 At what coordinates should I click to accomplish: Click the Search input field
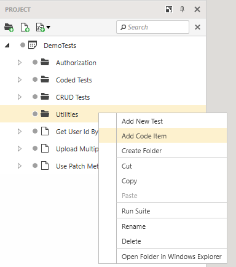[x=152, y=27]
